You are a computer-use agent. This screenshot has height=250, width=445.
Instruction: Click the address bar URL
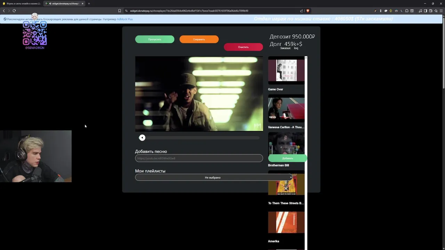pos(189,11)
